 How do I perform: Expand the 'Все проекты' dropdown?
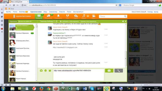coord(78,12)
